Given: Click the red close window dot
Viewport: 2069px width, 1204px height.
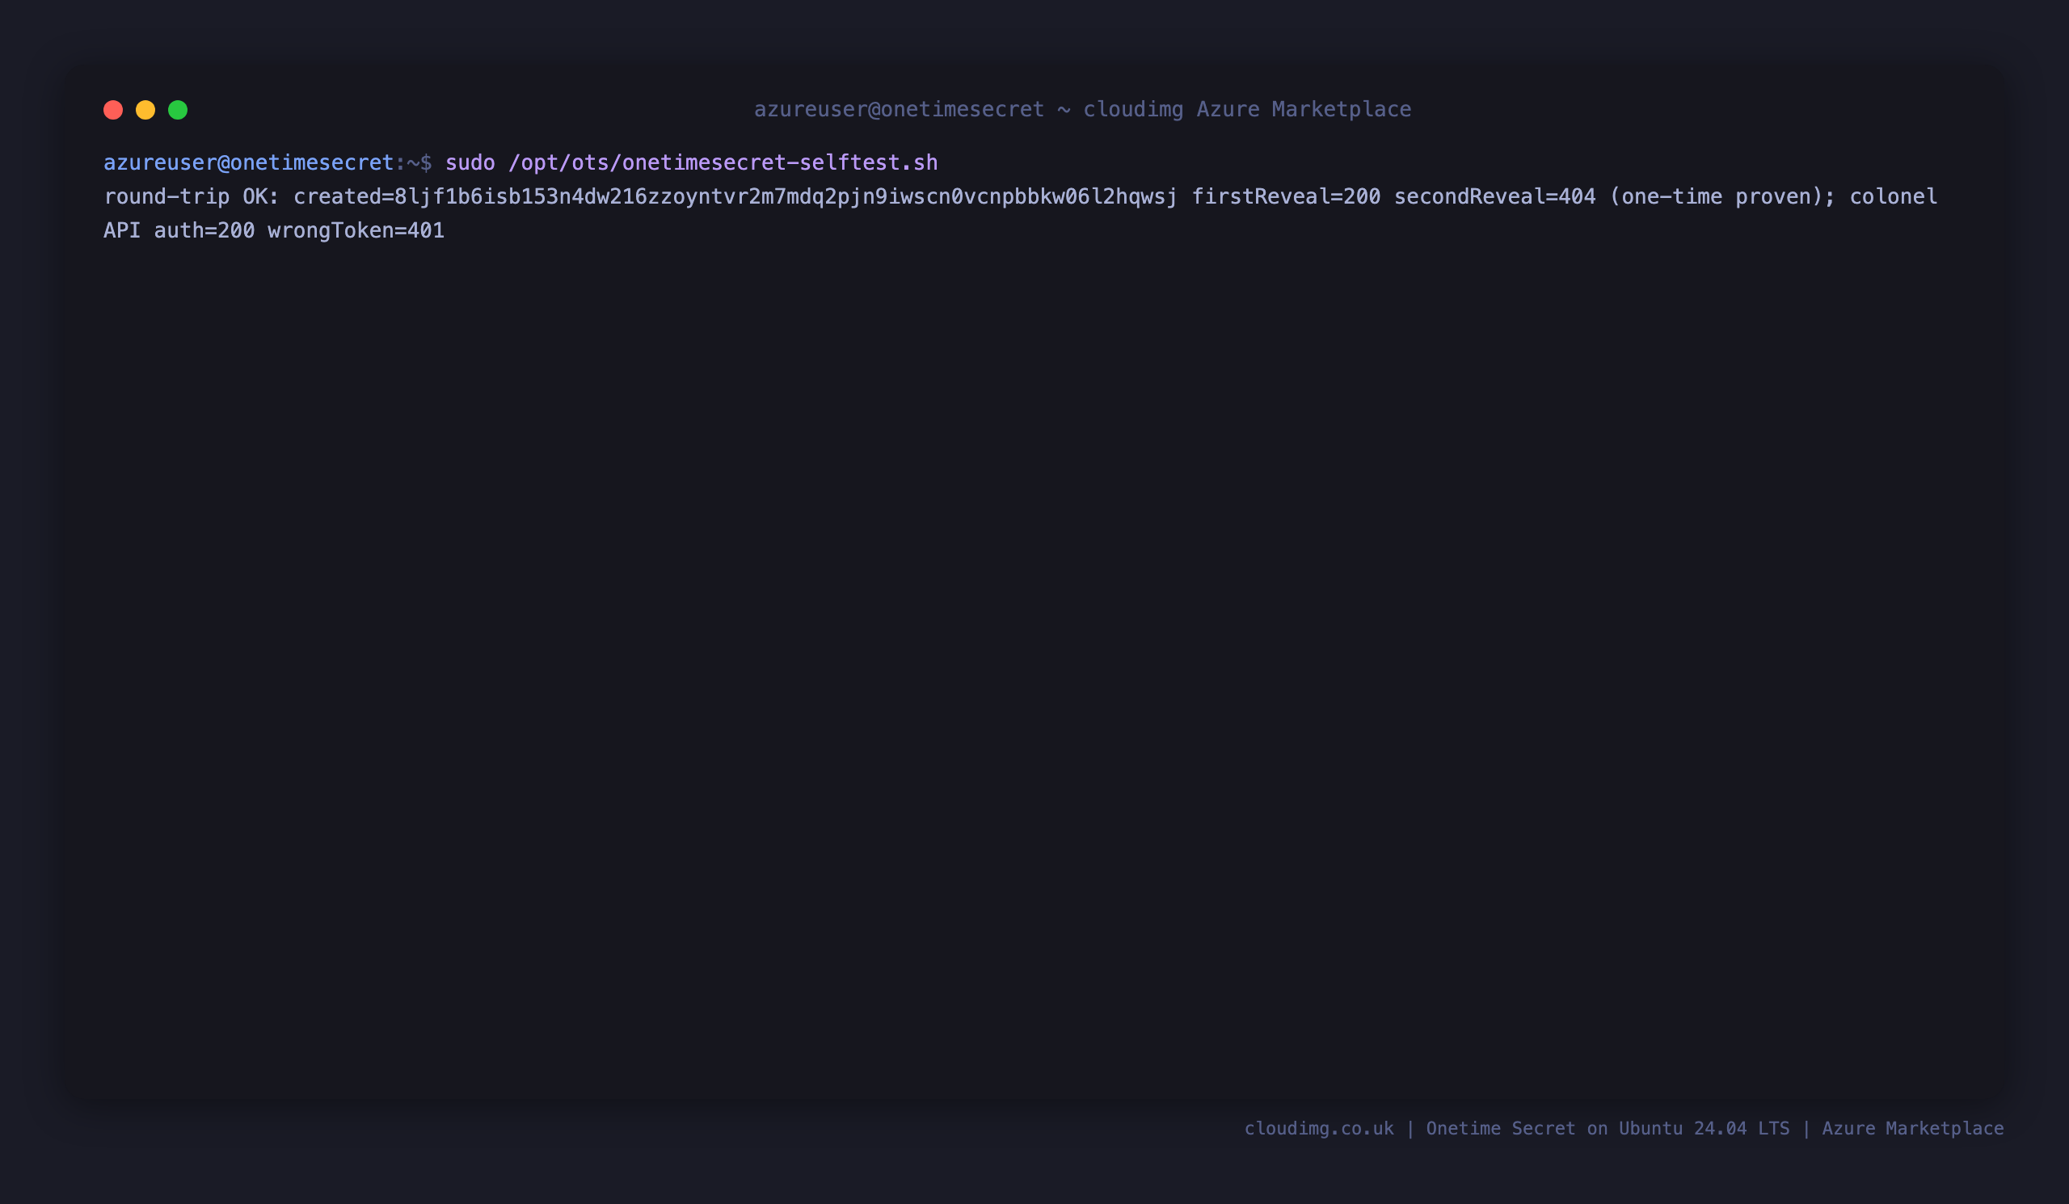Looking at the screenshot, I should [x=113, y=110].
